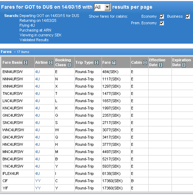Open 4U airline link for LNC4URSW
This screenshot has width=193, height=196.
coord(37,101)
